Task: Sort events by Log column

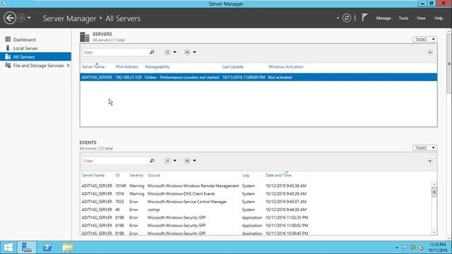Action: point(246,176)
